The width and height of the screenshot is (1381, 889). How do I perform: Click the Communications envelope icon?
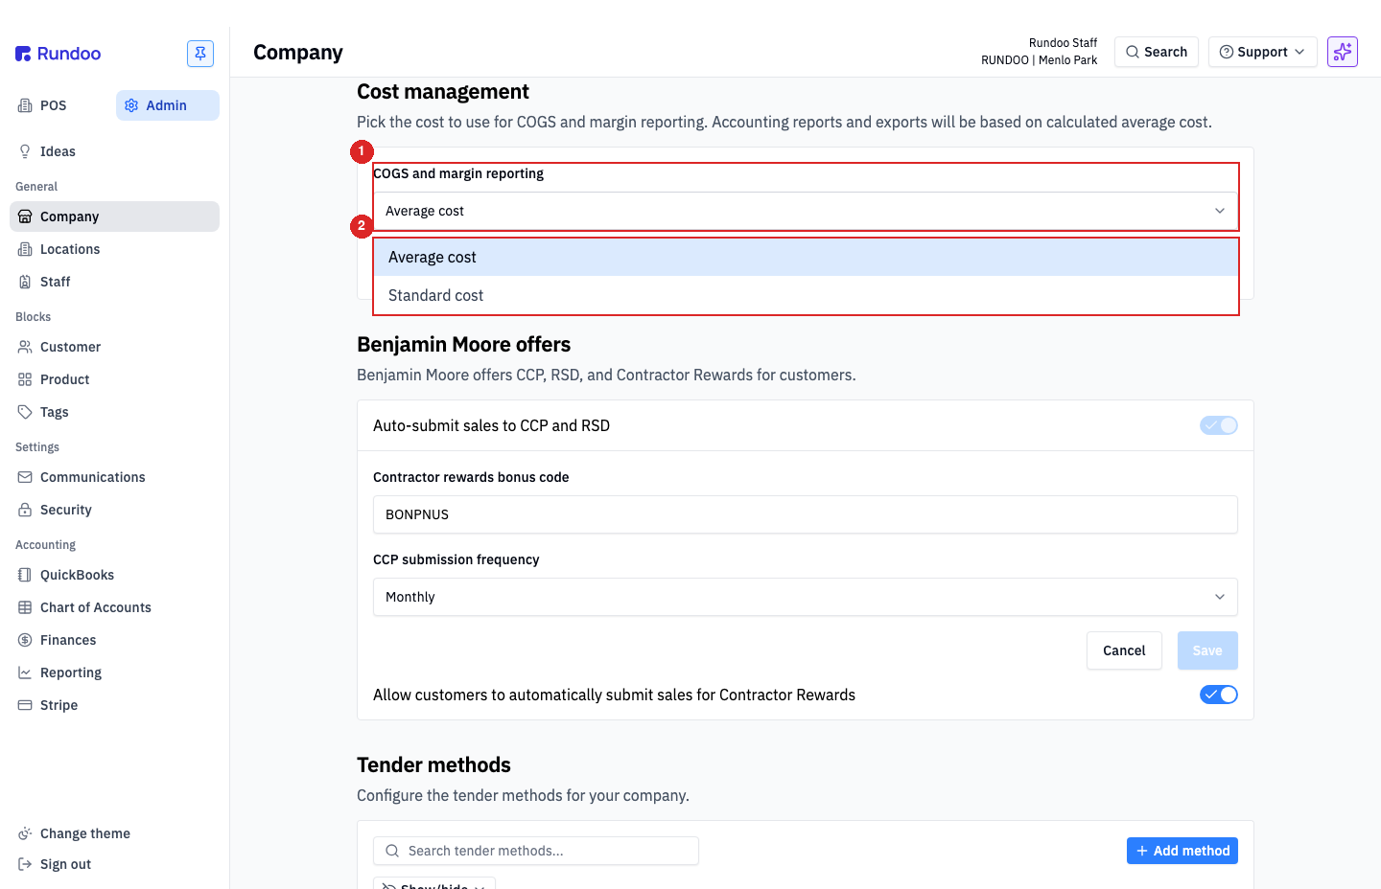(x=25, y=477)
